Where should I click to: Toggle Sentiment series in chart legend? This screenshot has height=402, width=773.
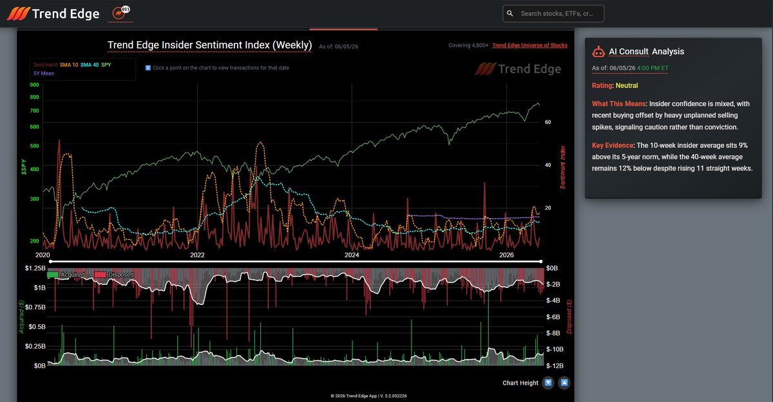[45, 65]
